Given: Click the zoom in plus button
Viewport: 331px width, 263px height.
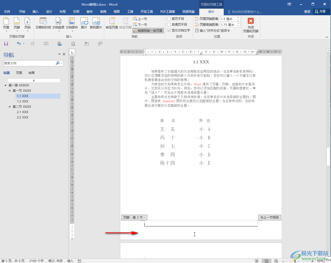Looking at the screenshot, I should point(313,261).
